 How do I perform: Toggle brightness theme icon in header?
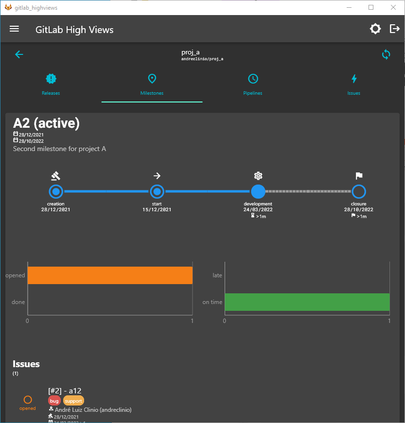[x=375, y=29]
